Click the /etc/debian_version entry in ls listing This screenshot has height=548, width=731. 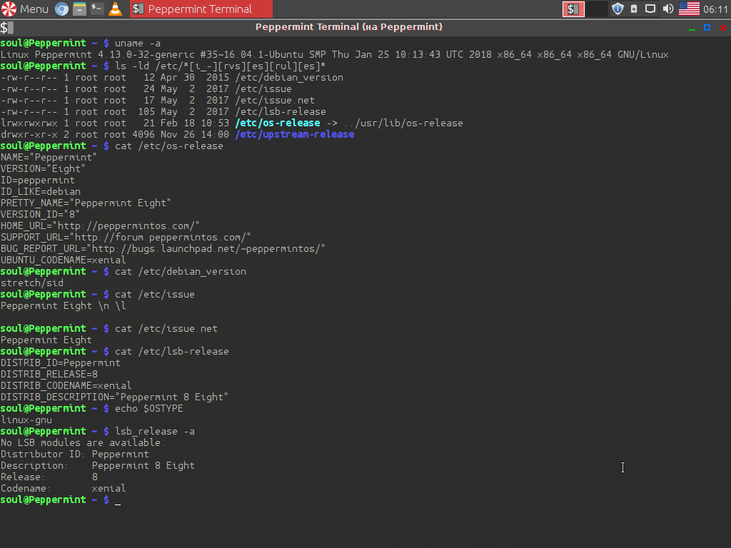pos(289,77)
